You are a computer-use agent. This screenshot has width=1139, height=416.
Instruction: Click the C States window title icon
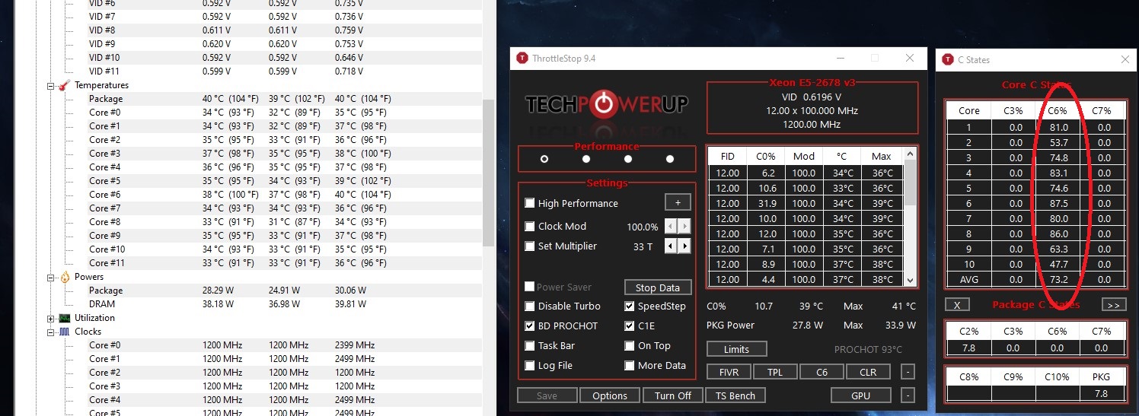click(948, 59)
